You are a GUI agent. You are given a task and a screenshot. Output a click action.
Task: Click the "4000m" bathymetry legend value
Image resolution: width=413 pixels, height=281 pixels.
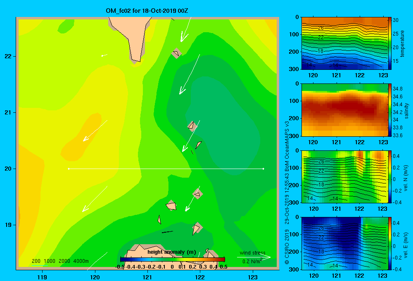click(81, 261)
